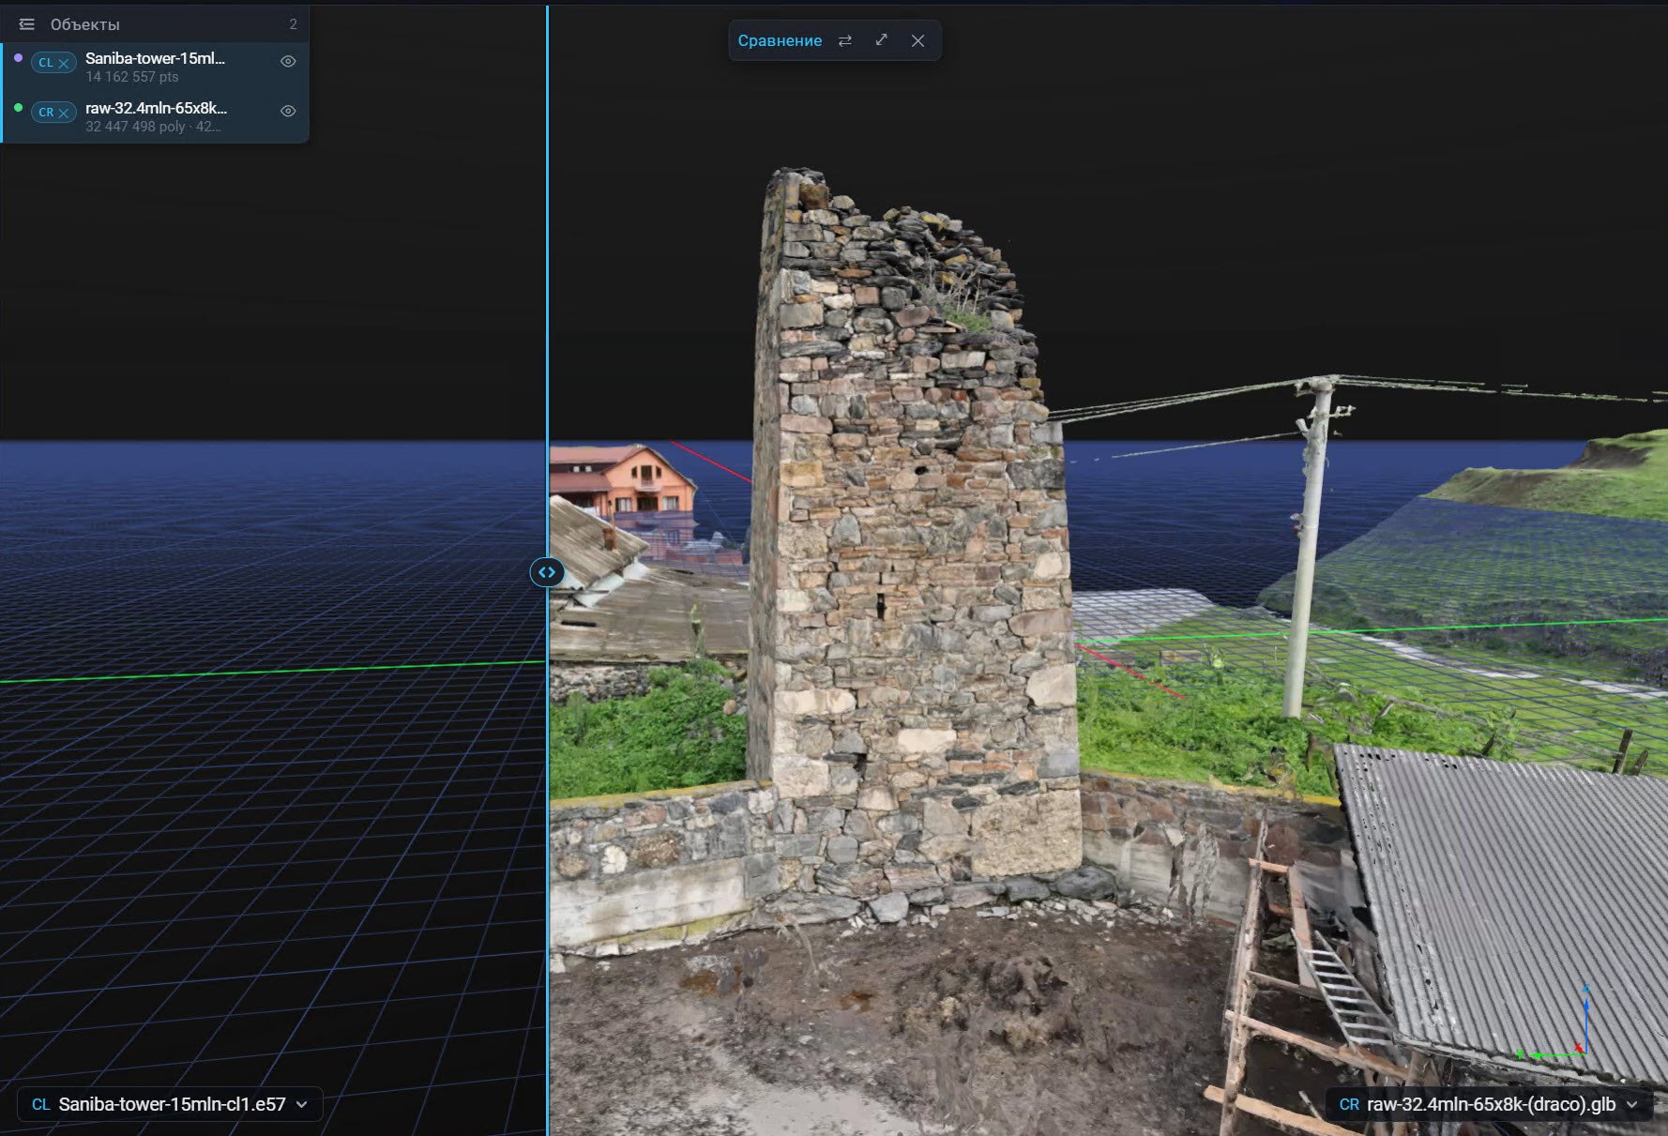Select raw-32.4mln-65x8k object row
This screenshot has width=1668, height=1136.
(156, 116)
